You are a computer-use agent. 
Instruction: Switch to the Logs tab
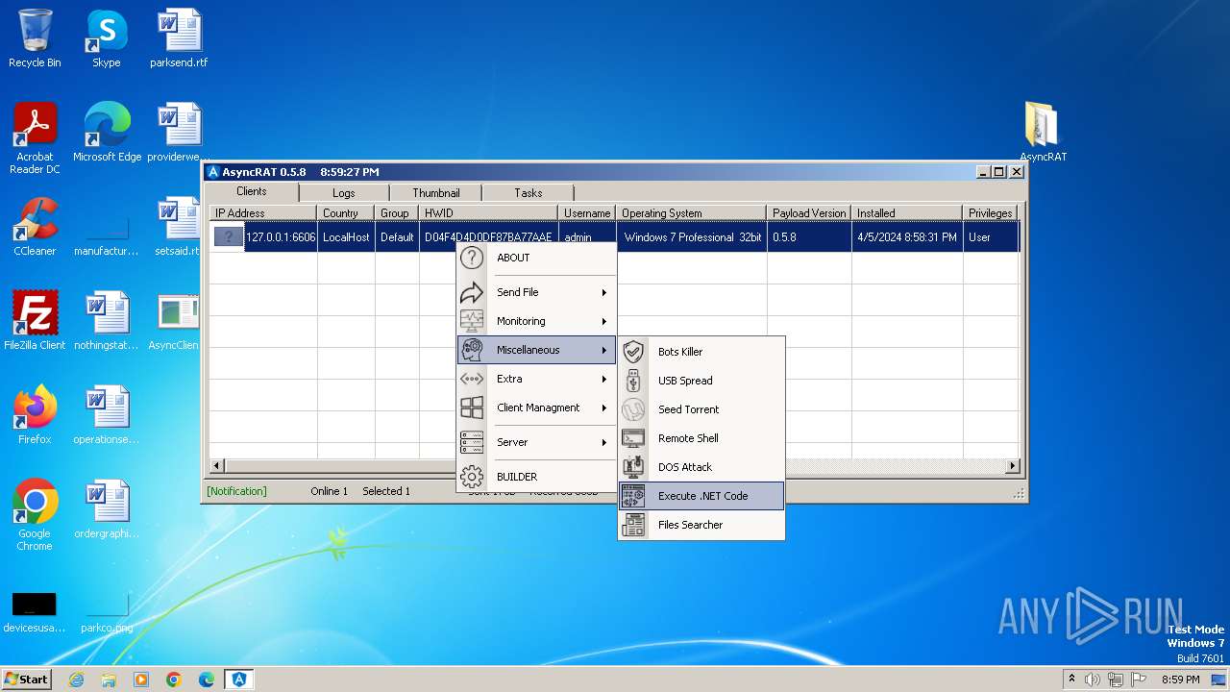coord(344,193)
